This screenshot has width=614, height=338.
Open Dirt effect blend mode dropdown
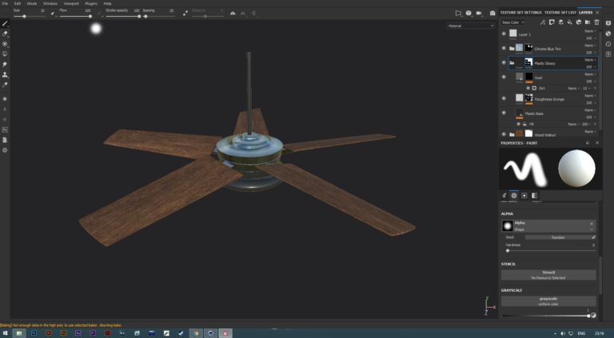pos(573,89)
